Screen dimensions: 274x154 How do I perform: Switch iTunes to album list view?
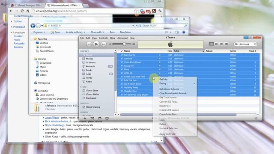click(x=216, y=44)
